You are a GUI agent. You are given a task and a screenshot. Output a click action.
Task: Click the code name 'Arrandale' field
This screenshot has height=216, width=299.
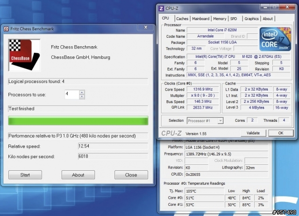tap(206, 36)
